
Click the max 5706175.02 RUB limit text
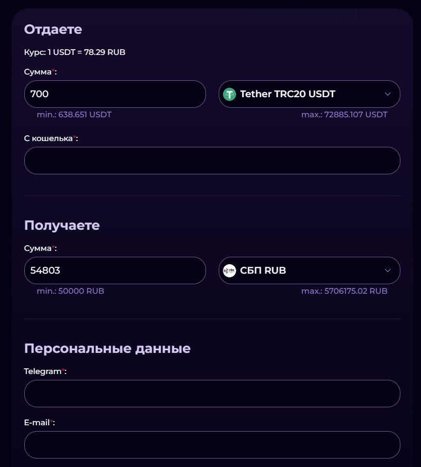point(343,291)
